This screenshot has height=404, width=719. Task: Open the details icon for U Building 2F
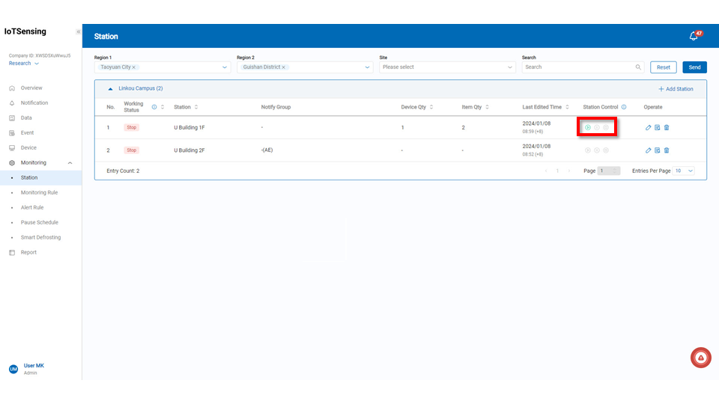click(658, 150)
